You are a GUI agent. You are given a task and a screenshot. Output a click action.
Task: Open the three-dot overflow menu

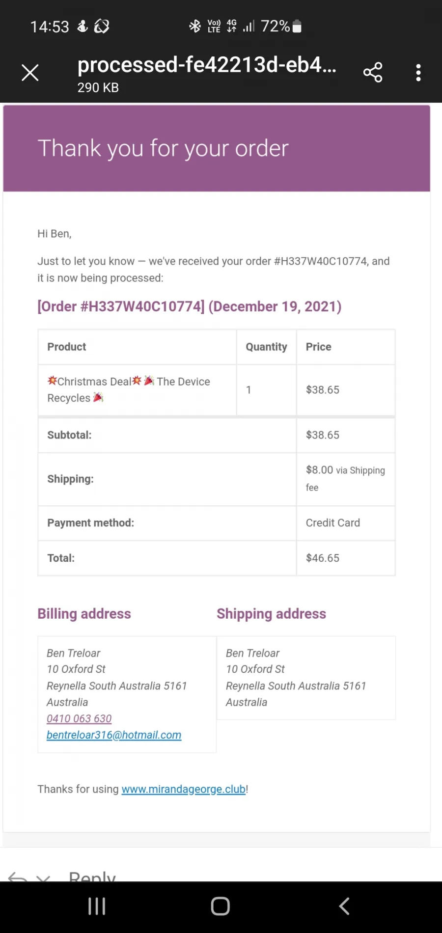(x=418, y=73)
